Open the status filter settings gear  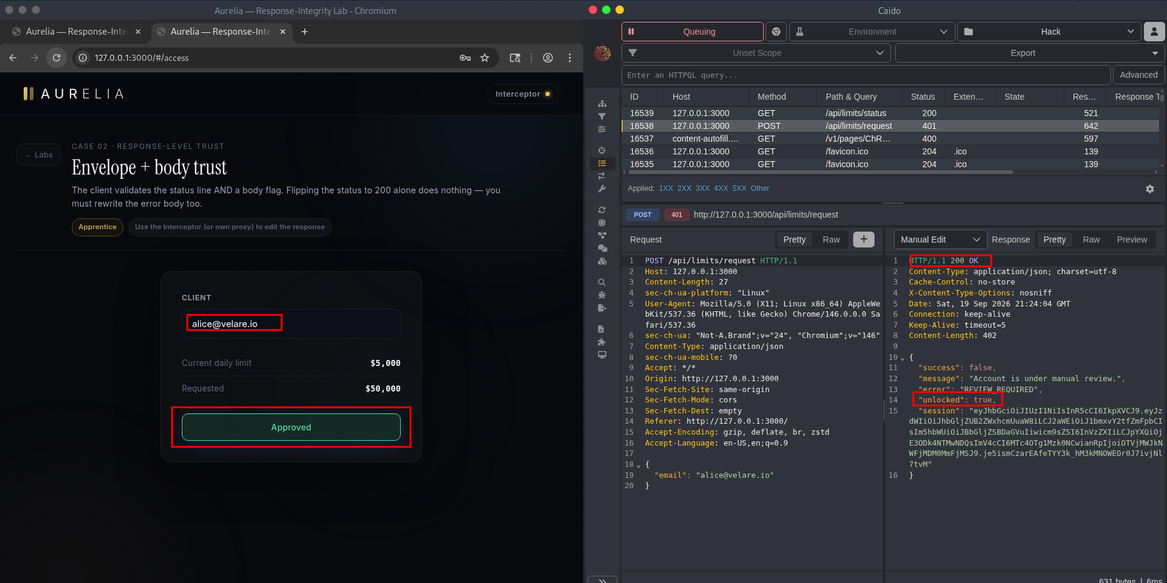1150,189
